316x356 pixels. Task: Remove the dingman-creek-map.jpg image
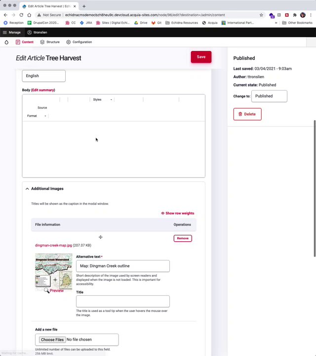183,238
